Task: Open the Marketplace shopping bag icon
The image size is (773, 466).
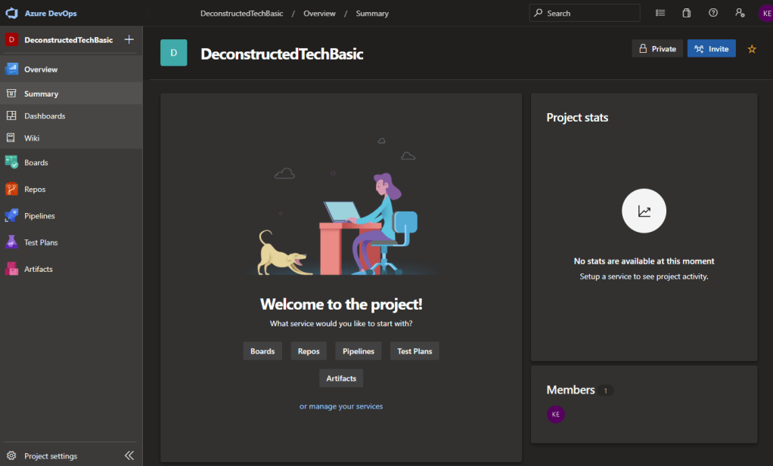Action: pyautogui.click(x=686, y=14)
